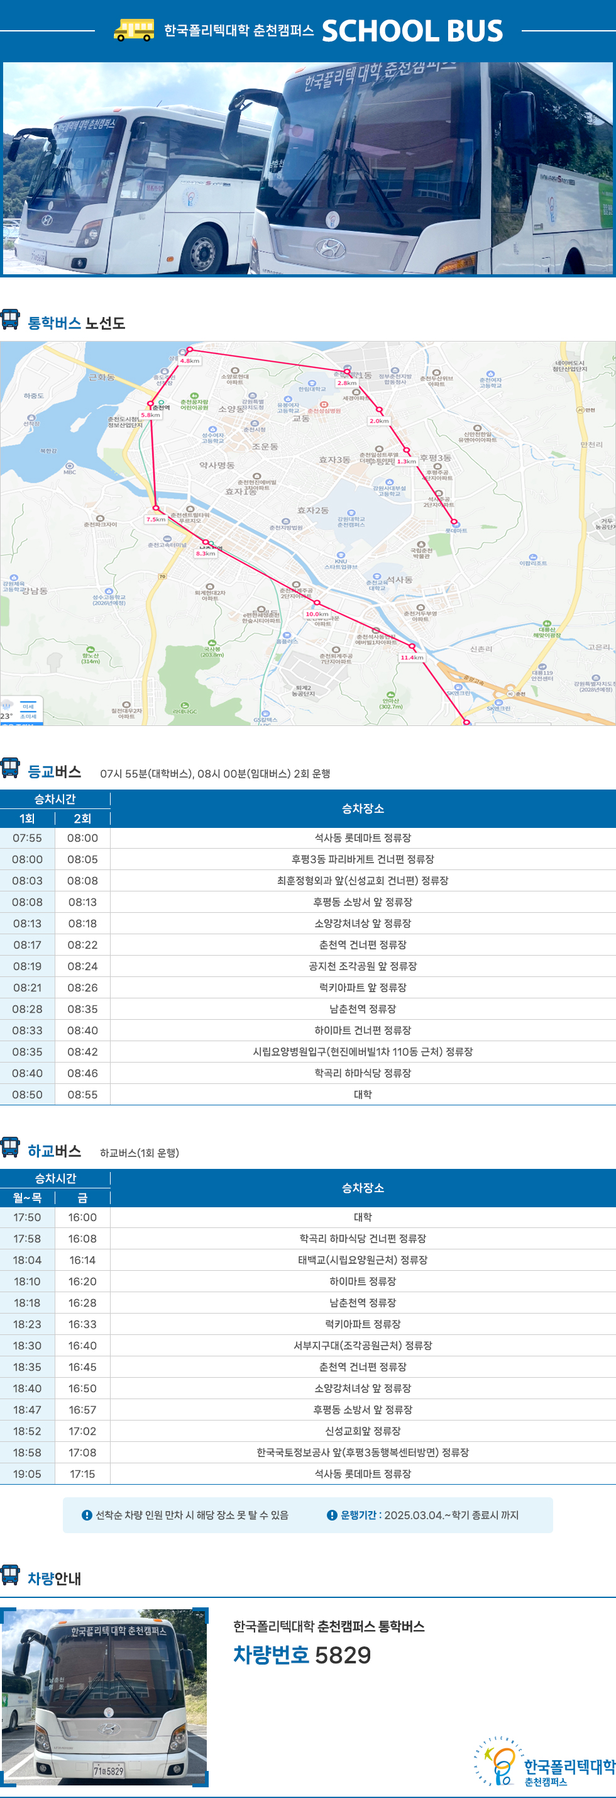The height and width of the screenshot is (1798, 616).
Task: Click the 10.0km distance label on map
Action: (x=317, y=614)
